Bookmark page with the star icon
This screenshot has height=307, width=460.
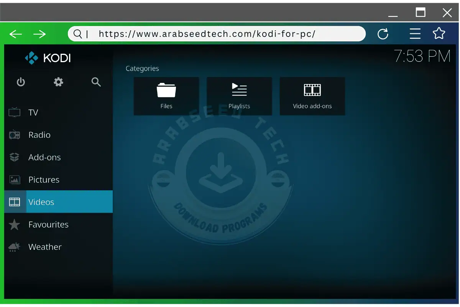tap(439, 34)
